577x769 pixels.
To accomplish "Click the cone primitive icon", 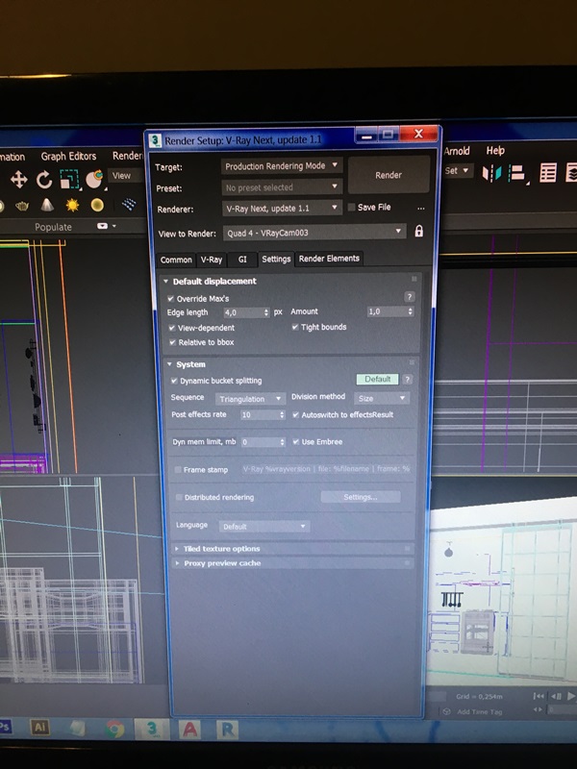I will (47, 205).
